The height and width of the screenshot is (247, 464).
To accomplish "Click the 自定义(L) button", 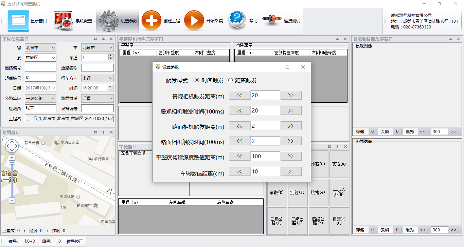I will click(339, 221).
